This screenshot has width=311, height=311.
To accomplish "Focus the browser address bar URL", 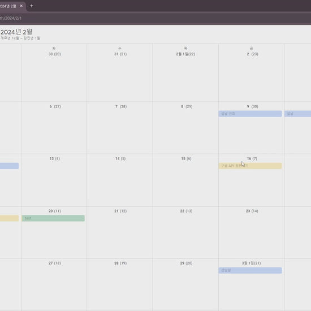I will pos(11,18).
